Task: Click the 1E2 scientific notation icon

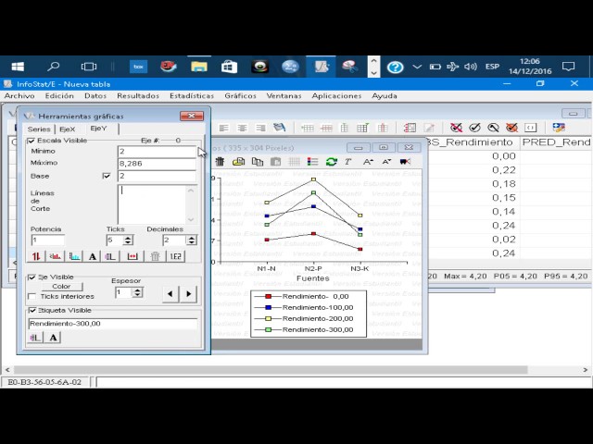Action: click(175, 256)
